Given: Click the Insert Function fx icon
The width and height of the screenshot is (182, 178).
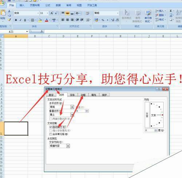Looking at the screenshot, I should 42,31.
